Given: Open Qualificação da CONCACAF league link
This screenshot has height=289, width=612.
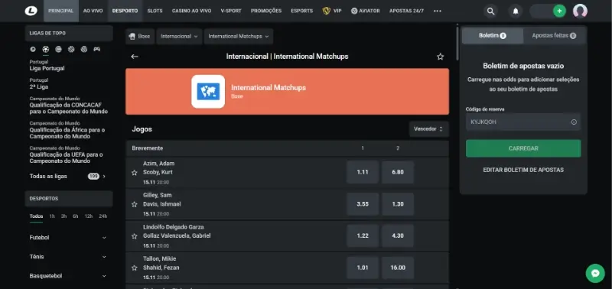Looking at the screenshot, I should pos(69,109).
